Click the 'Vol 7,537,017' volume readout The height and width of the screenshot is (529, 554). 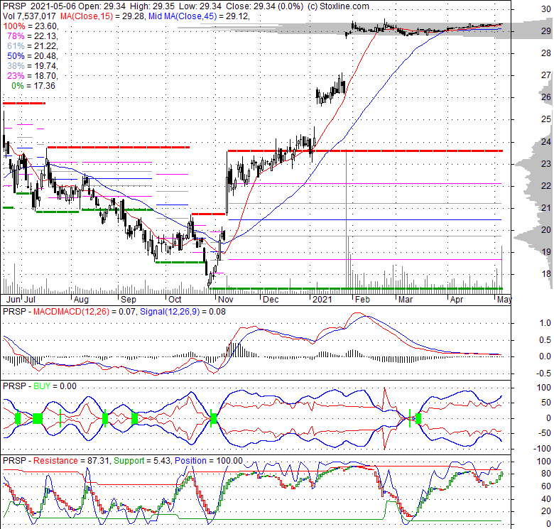click(29, 16)
